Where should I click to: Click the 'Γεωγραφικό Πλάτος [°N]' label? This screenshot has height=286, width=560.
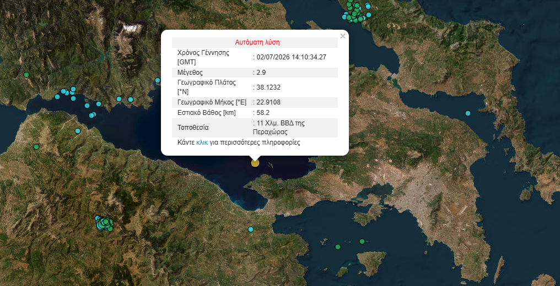click(207, 87)
